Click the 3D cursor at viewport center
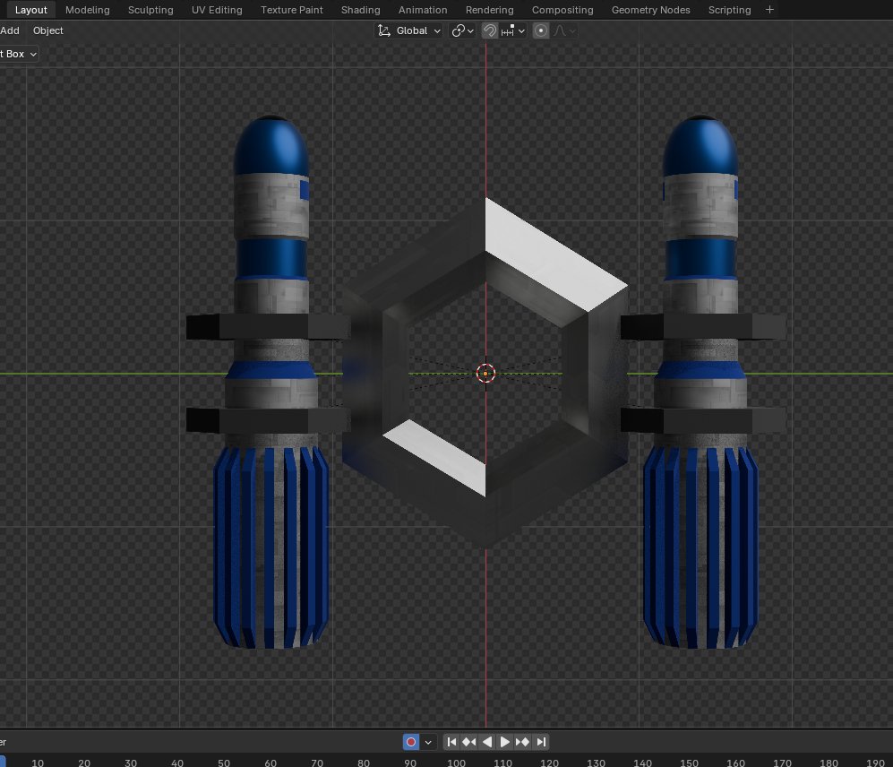The image size is (893, 767). tap(485, 374)
